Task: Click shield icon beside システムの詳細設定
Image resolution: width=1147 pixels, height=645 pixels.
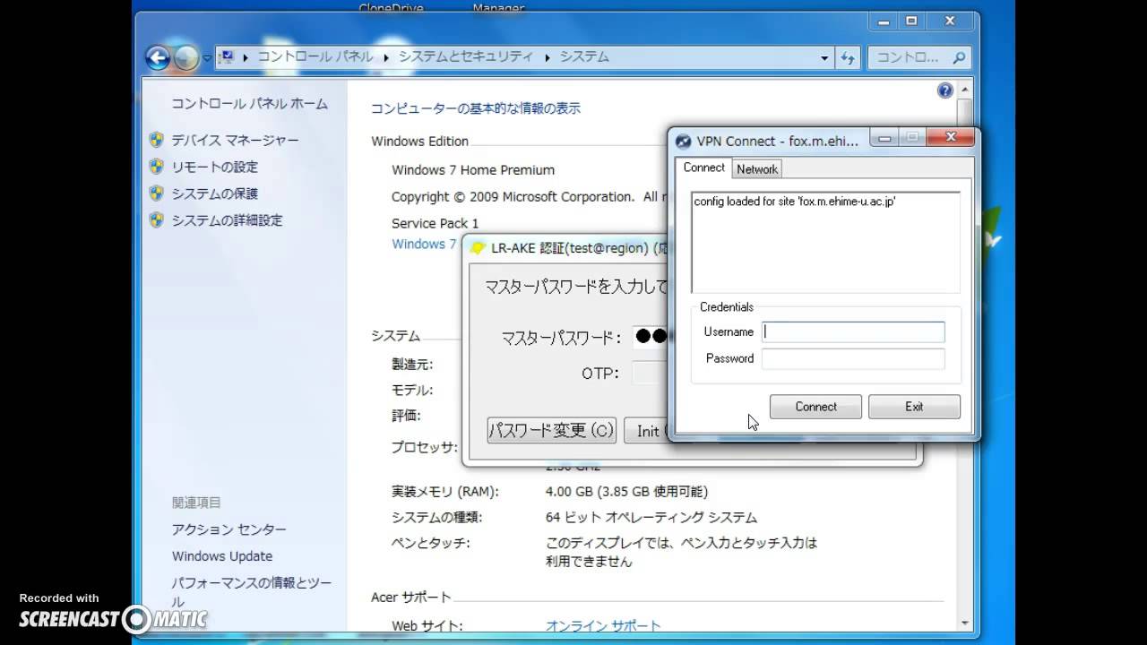Action: tap(156, 220)
